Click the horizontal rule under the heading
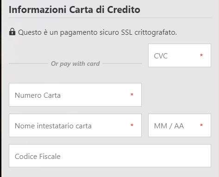The height and width of the screenshot is (177, 219). [110, 18]
